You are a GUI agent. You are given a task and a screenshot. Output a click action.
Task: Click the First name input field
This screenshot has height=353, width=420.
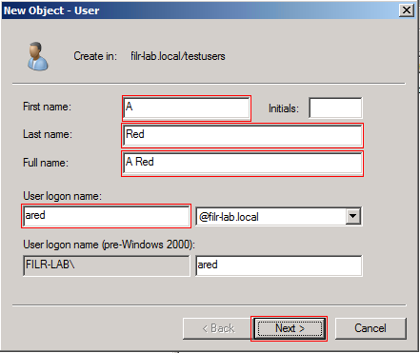click(187, 108)
